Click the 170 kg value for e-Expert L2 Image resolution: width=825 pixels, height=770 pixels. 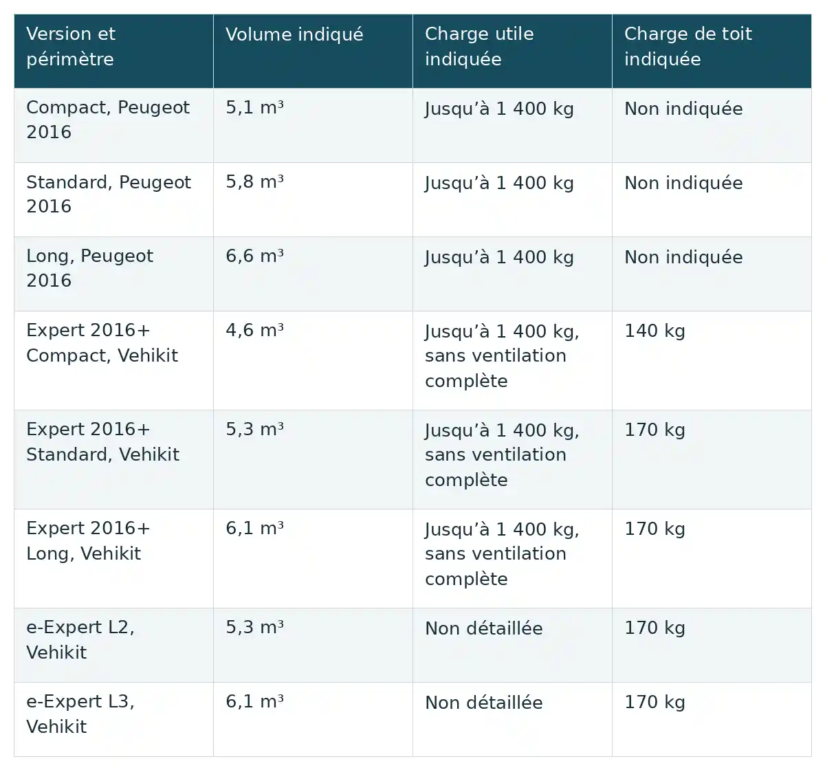pos(654,628)
